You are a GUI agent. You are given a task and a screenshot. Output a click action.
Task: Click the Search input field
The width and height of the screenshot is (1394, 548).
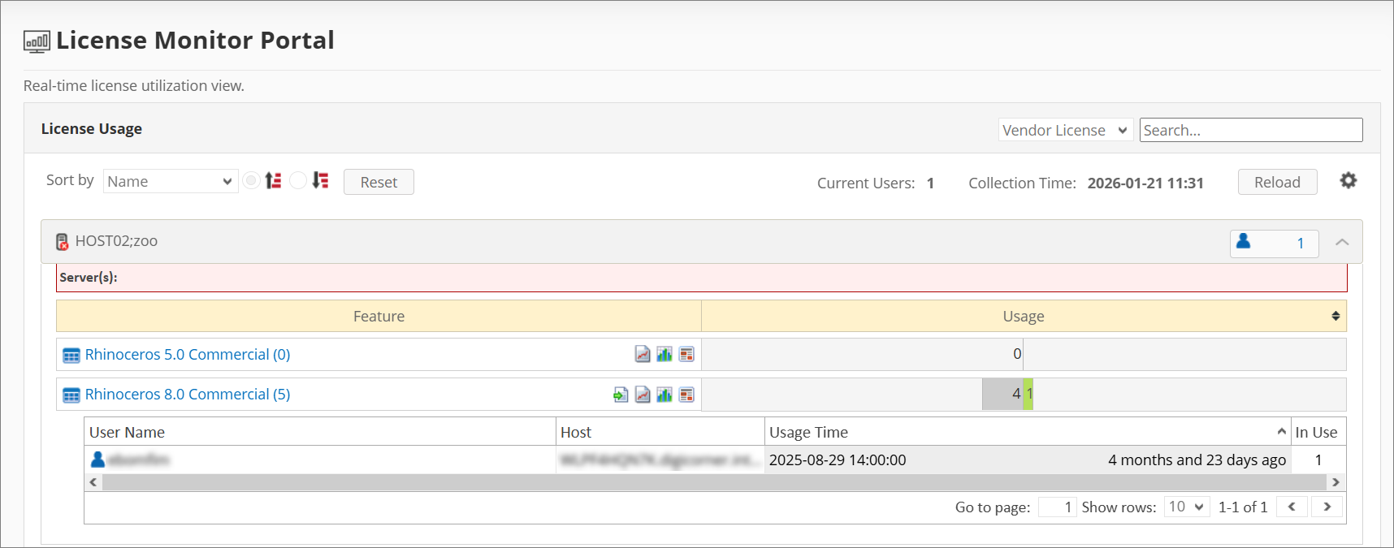(1251, 130)
